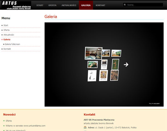Open the OFERTA navigation tab

52,5
